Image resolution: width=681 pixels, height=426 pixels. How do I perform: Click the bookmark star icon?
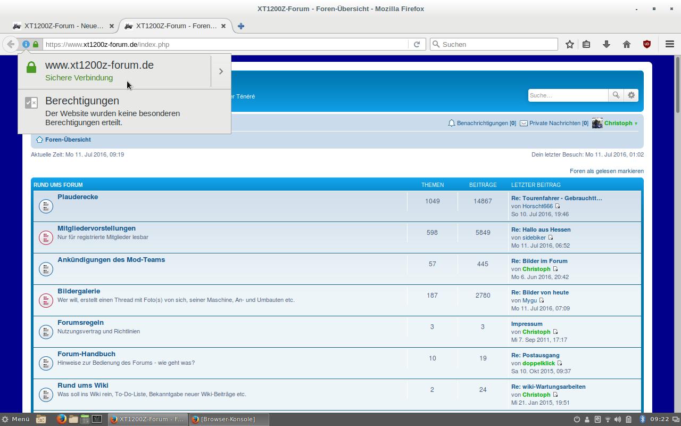(x=569, y=44)
